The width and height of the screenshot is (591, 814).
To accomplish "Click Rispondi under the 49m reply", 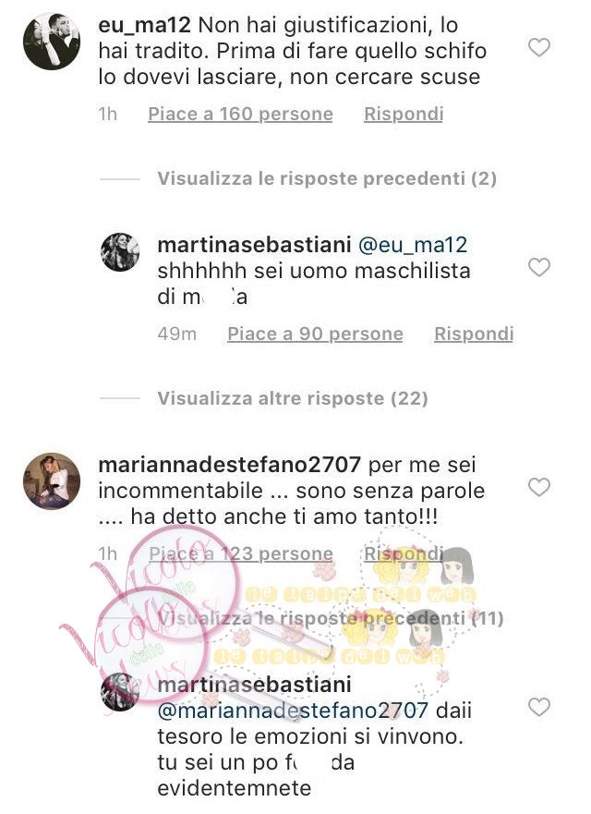I will pyautogui.click(x=474, y=334).
